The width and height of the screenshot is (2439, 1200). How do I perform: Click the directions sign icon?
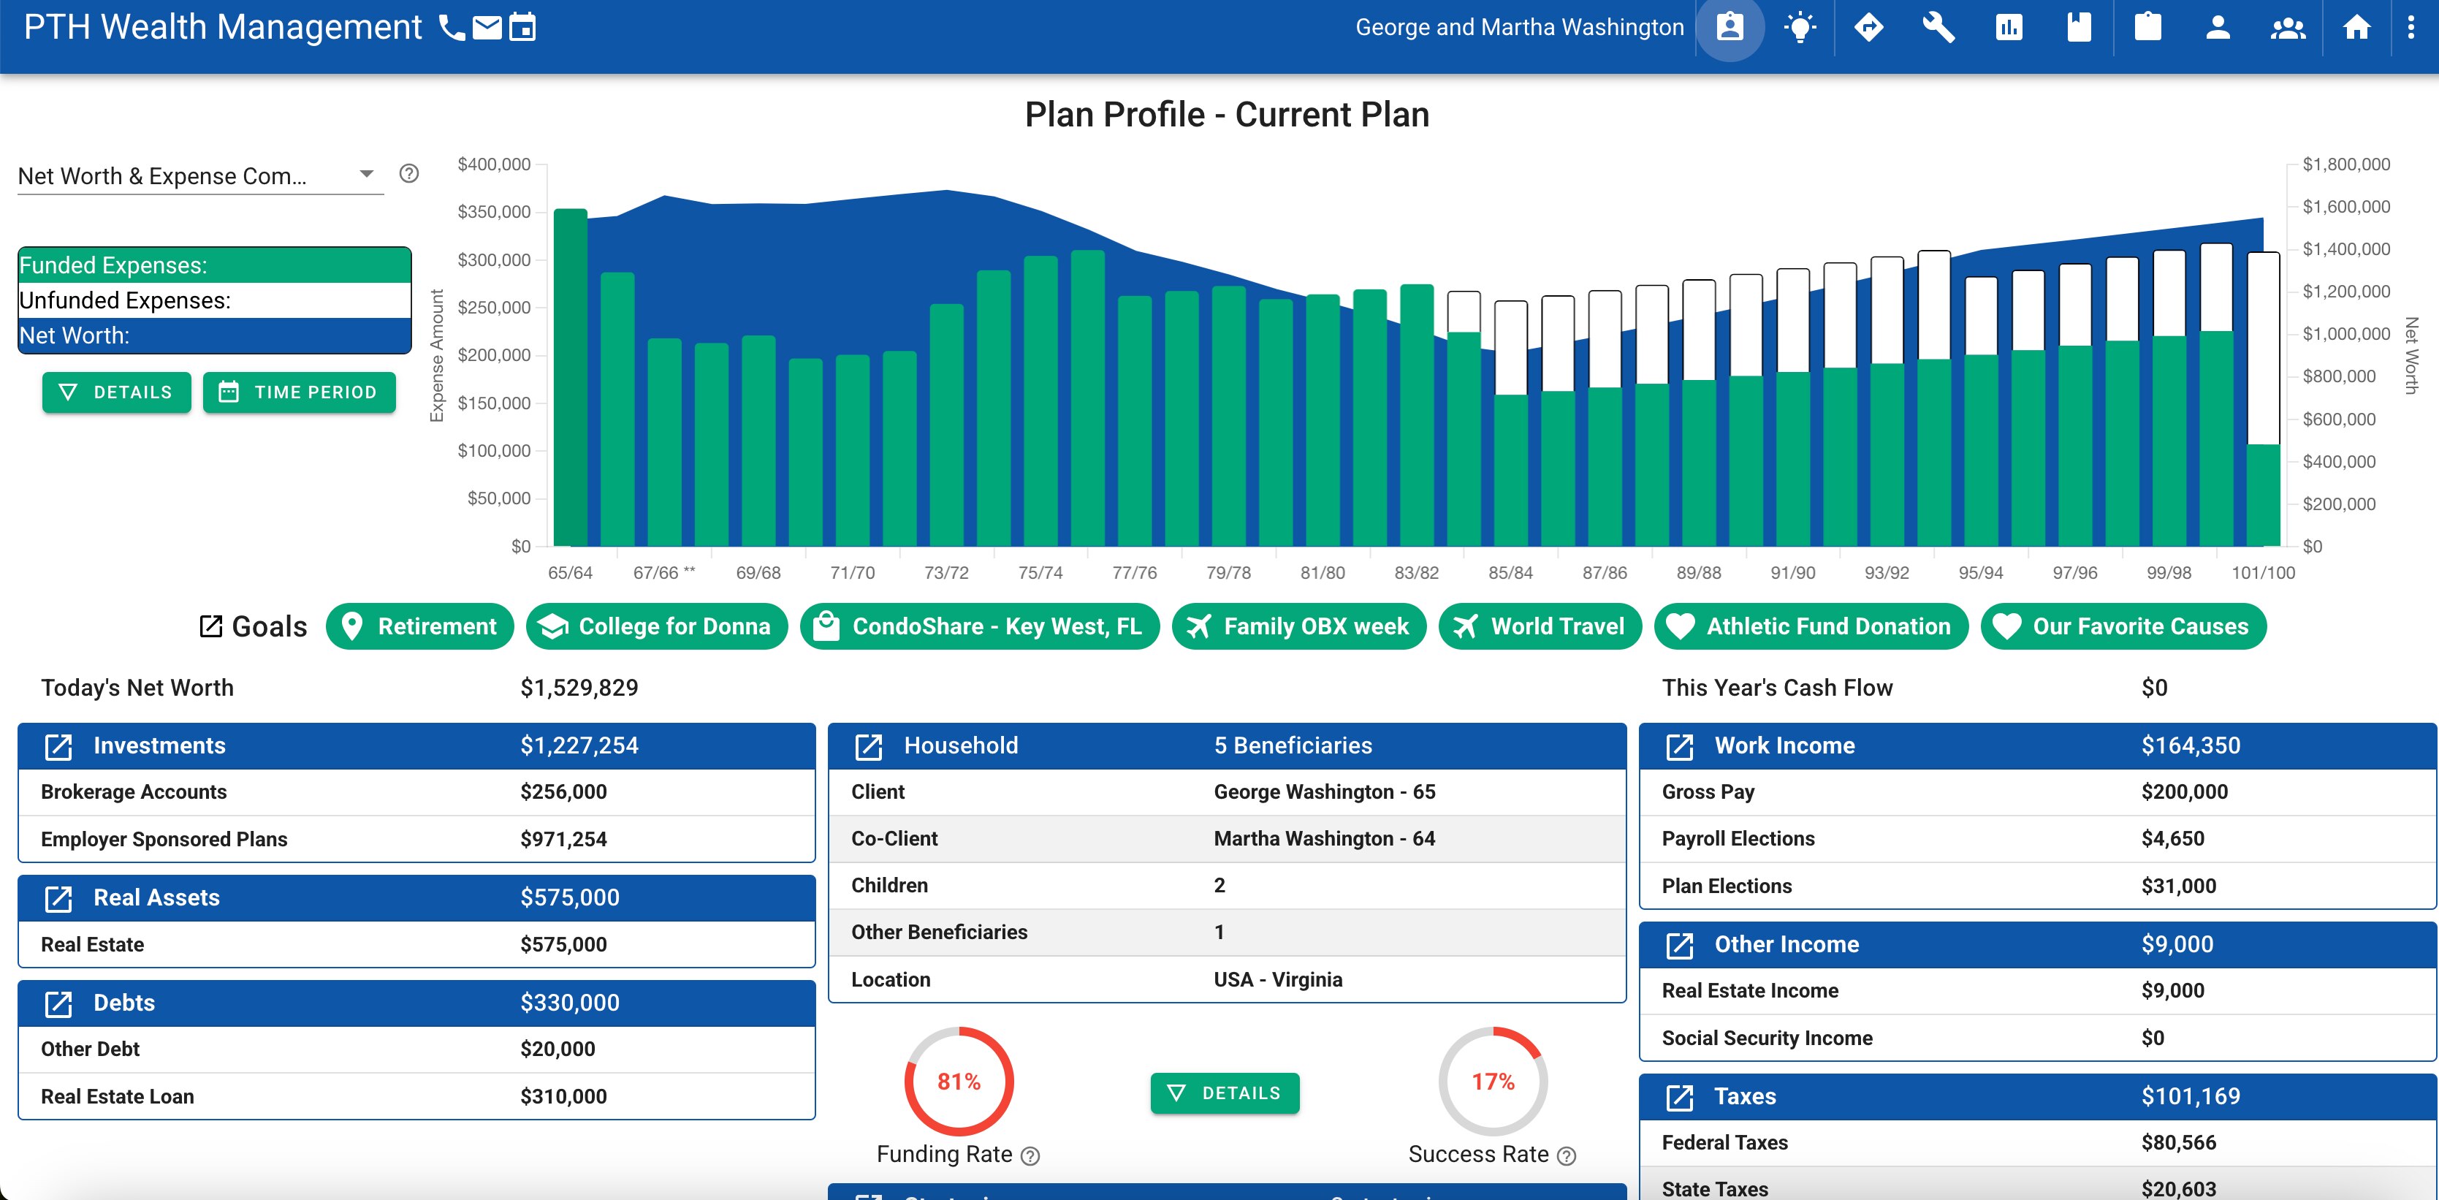click(x=1868, y=28)
